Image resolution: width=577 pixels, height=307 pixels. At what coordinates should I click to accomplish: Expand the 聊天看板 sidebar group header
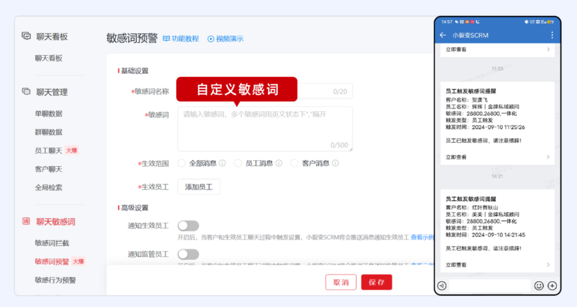tap(52, 36)
